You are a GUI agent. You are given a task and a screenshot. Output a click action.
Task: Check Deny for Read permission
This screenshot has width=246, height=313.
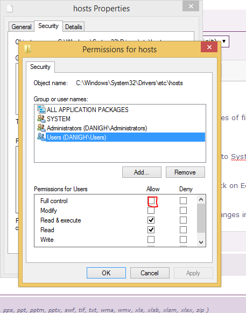tap(183, 229)
